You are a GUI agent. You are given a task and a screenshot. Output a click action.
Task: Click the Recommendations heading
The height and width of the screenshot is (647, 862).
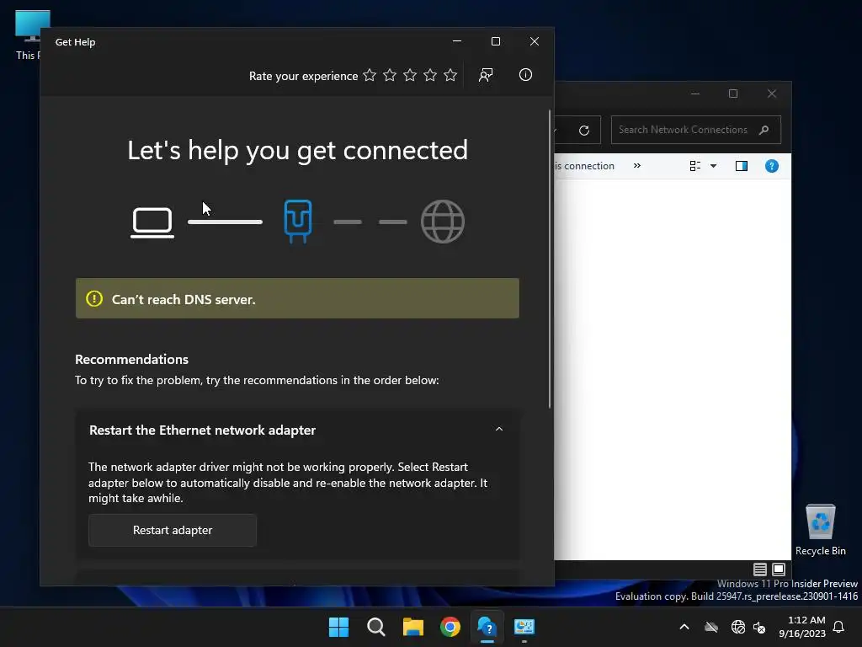tap(132, 359)
